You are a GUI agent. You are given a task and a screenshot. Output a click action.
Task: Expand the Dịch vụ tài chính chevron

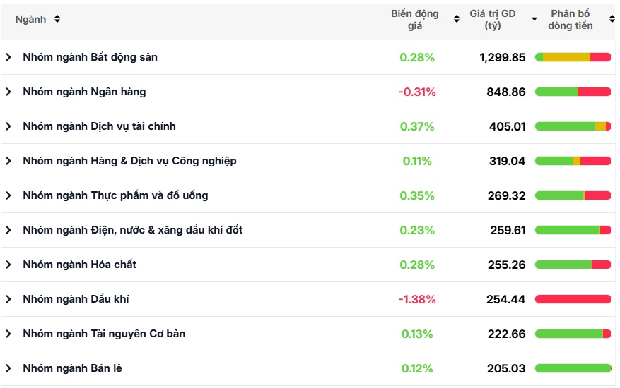point(8,126)
